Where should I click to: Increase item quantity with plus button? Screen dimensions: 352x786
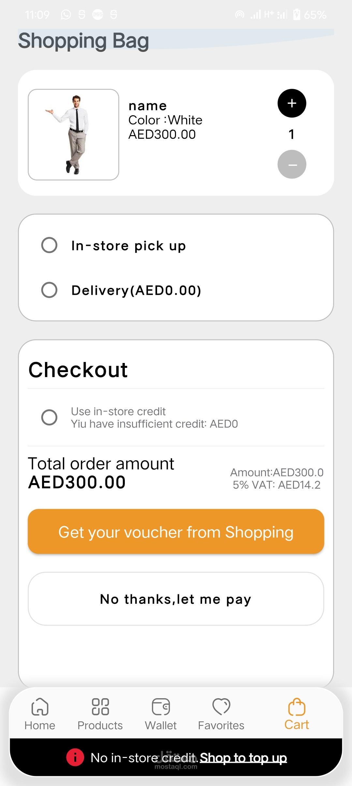(x=292, y=103)
